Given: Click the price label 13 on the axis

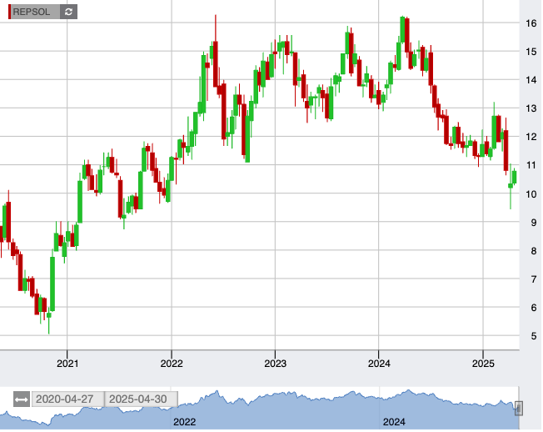Looking at the screenshot, I should pos(531,108).
